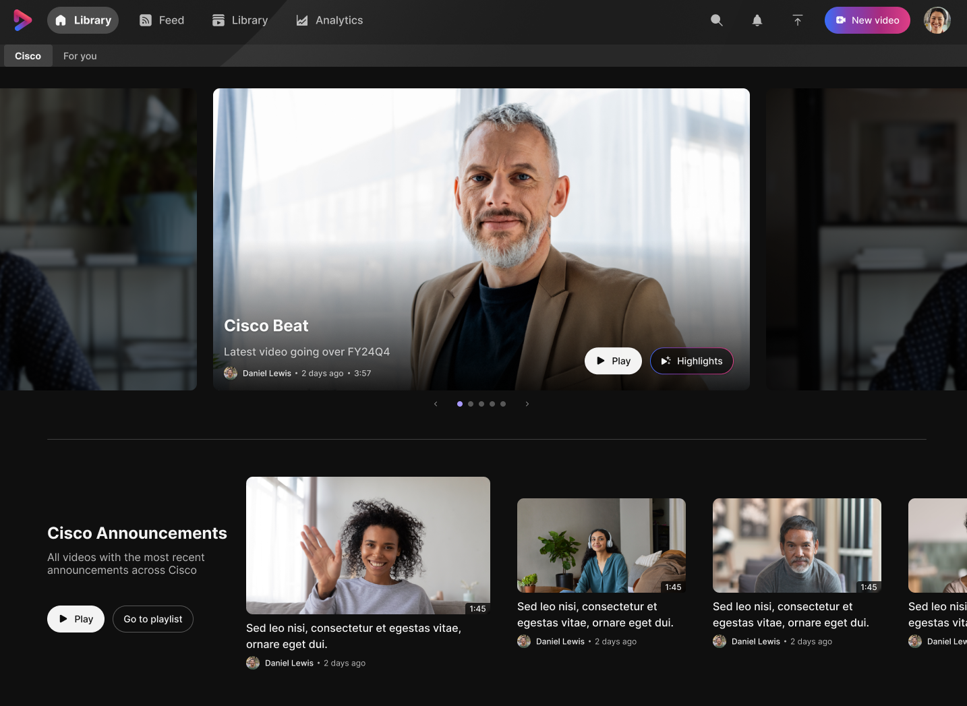
Task: Click the title under the waving woman video
Action: pos(353,636)
